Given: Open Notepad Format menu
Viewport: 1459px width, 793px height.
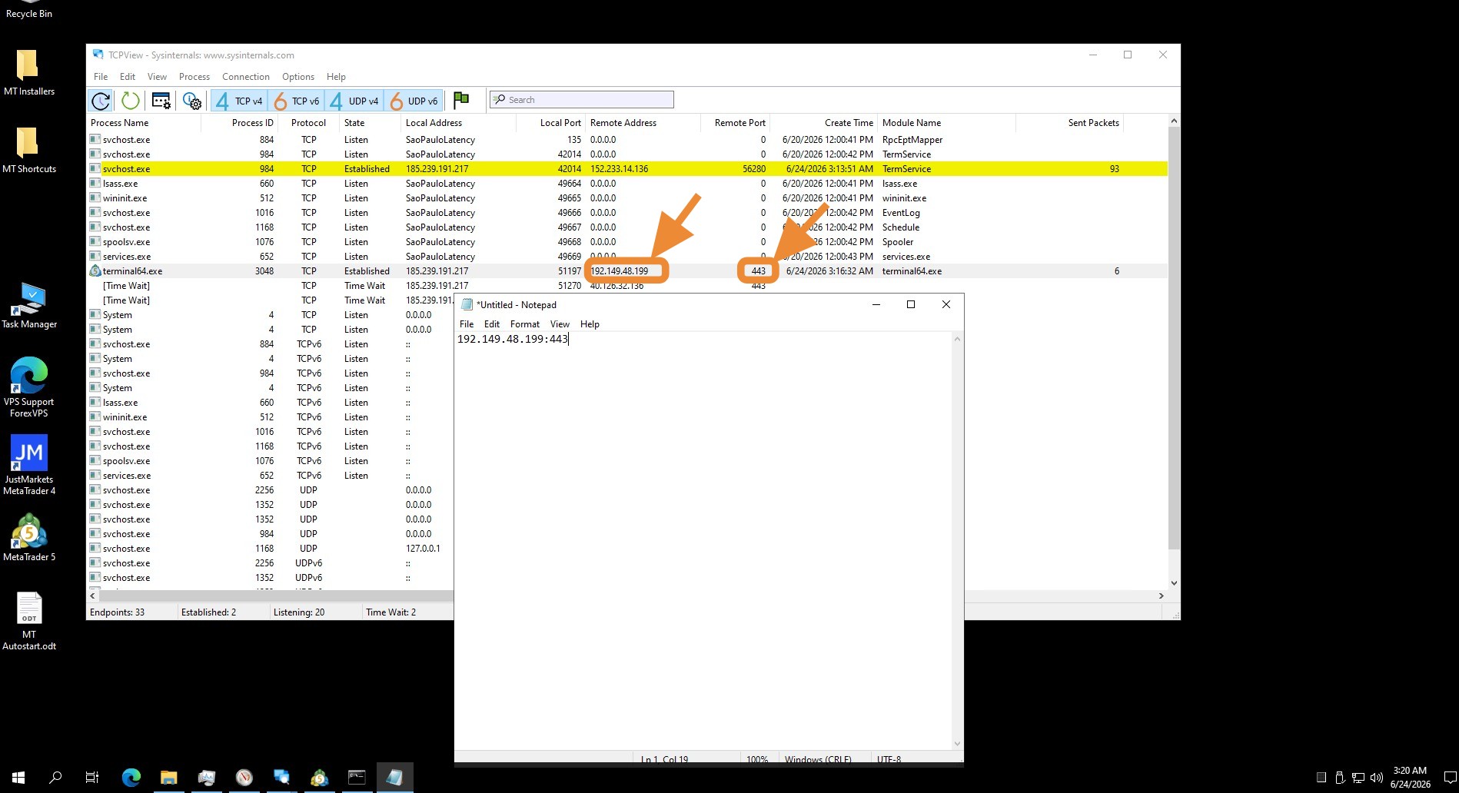Looking at the screenshot, I should click(525, 324).
